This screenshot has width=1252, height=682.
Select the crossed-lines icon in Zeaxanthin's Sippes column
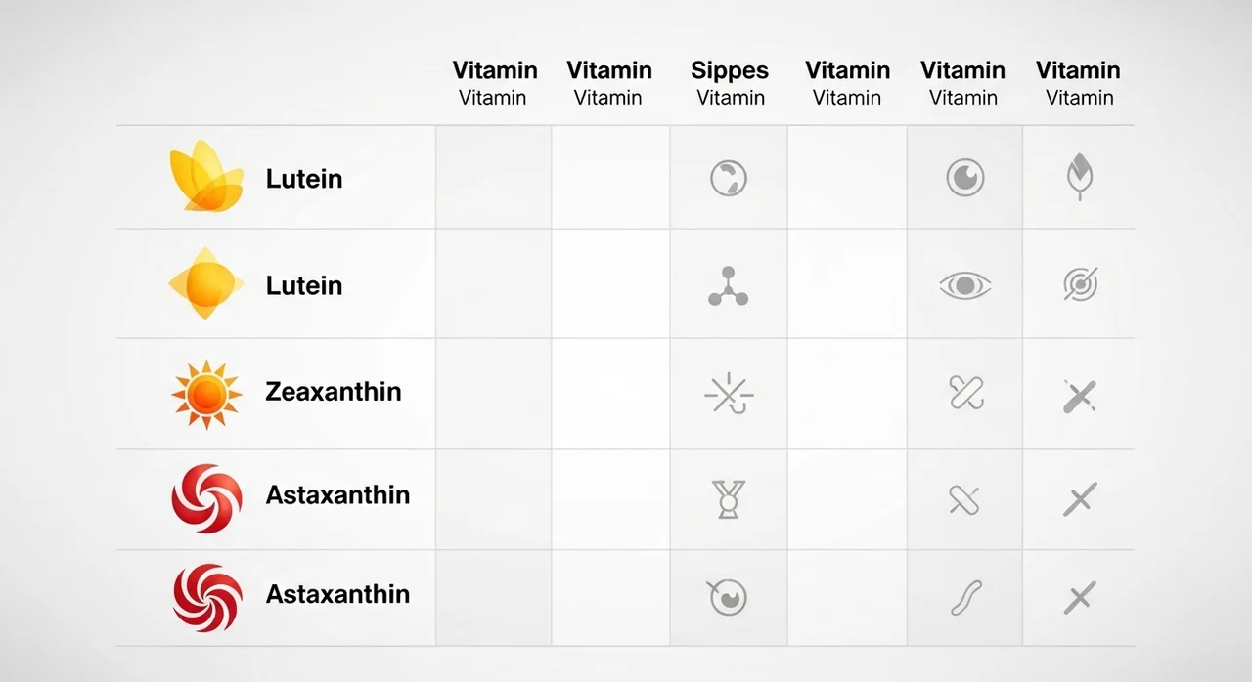(729, 395)
